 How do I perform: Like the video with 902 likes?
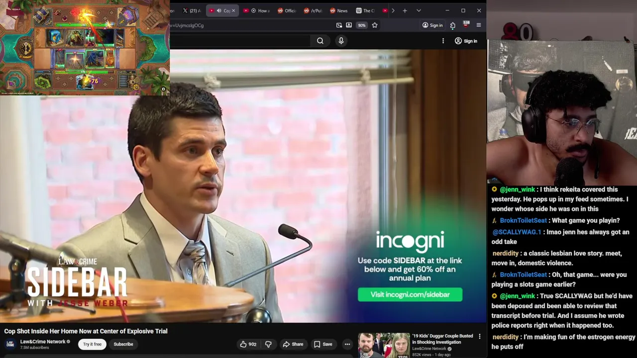point(248,344)
